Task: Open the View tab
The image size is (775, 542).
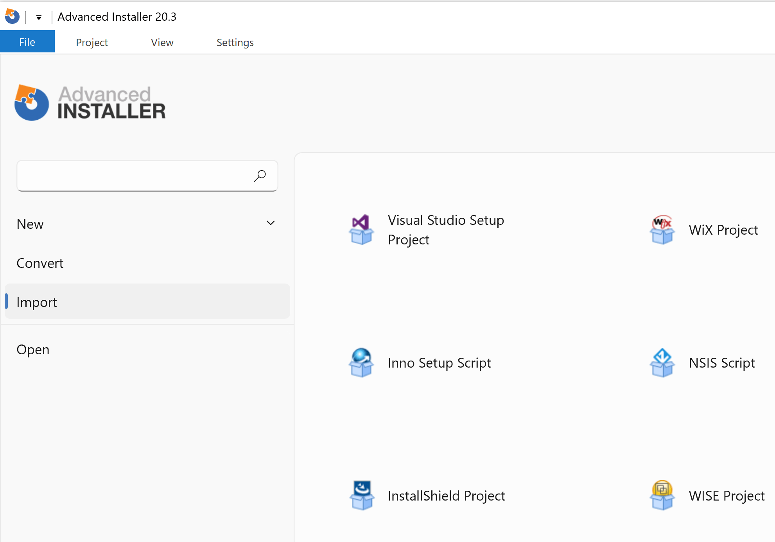Action: tap(162, 42)
